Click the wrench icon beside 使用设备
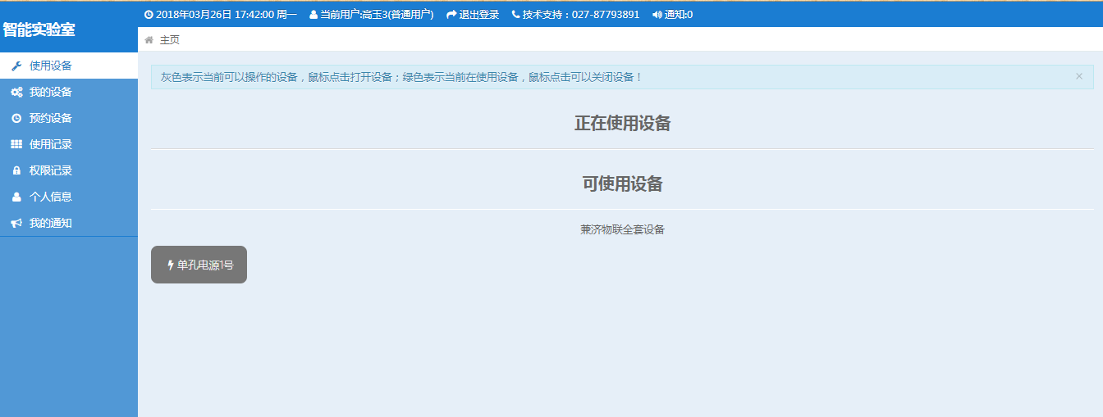 16,66
